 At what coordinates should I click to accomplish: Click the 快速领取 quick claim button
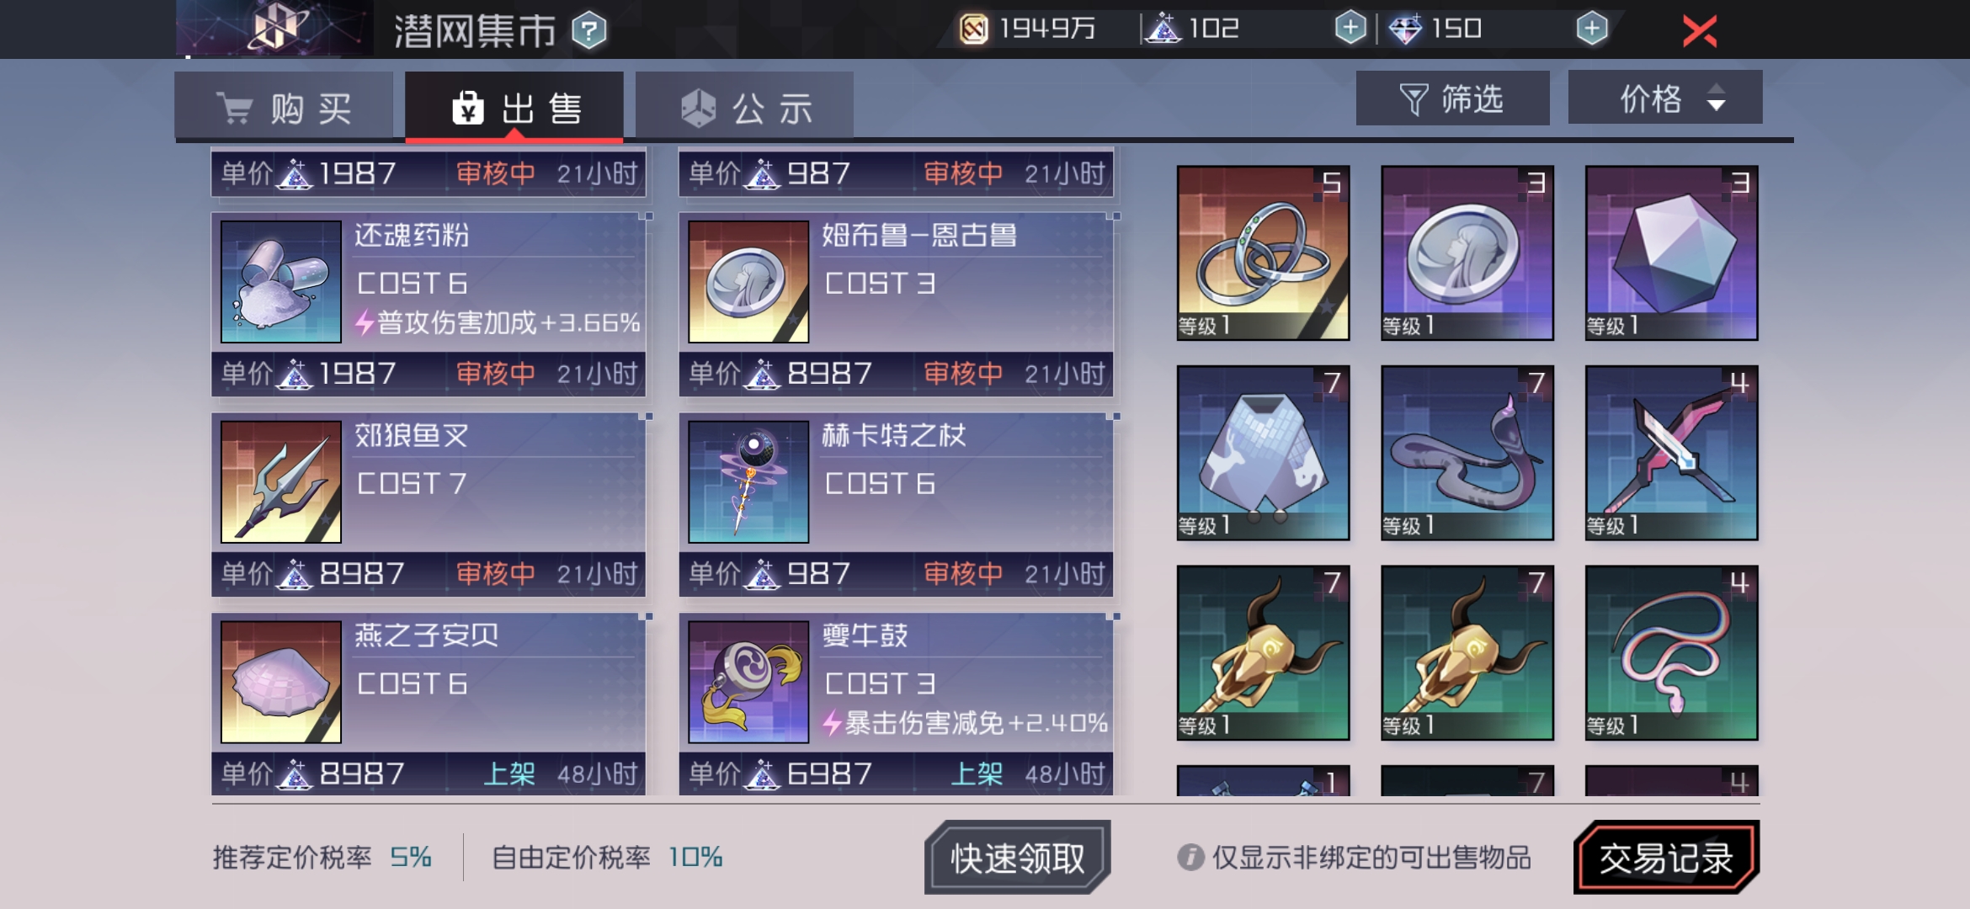point(1017,858)
